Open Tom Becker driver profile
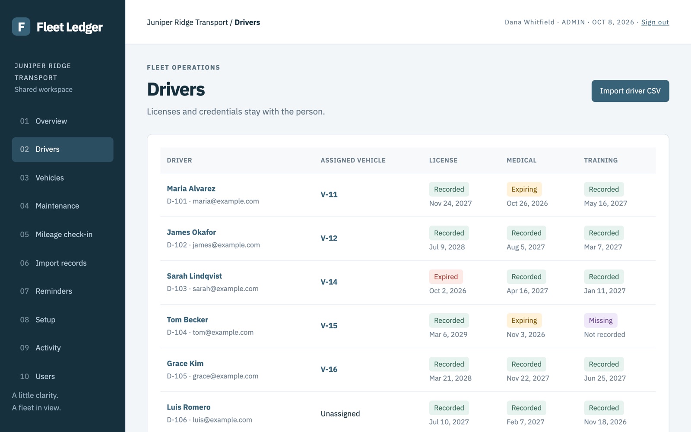This screenshot has width=691, height=432. (x=187, y=320)
